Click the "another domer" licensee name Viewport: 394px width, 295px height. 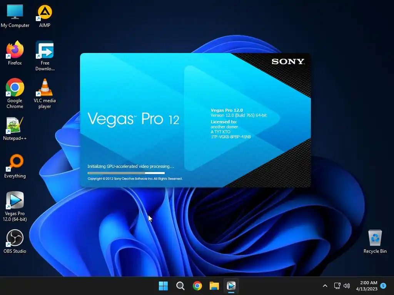(224, 127)
